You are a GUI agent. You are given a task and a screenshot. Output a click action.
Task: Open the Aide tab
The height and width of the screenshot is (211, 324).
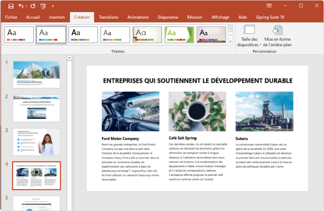[x=243, y=17]
